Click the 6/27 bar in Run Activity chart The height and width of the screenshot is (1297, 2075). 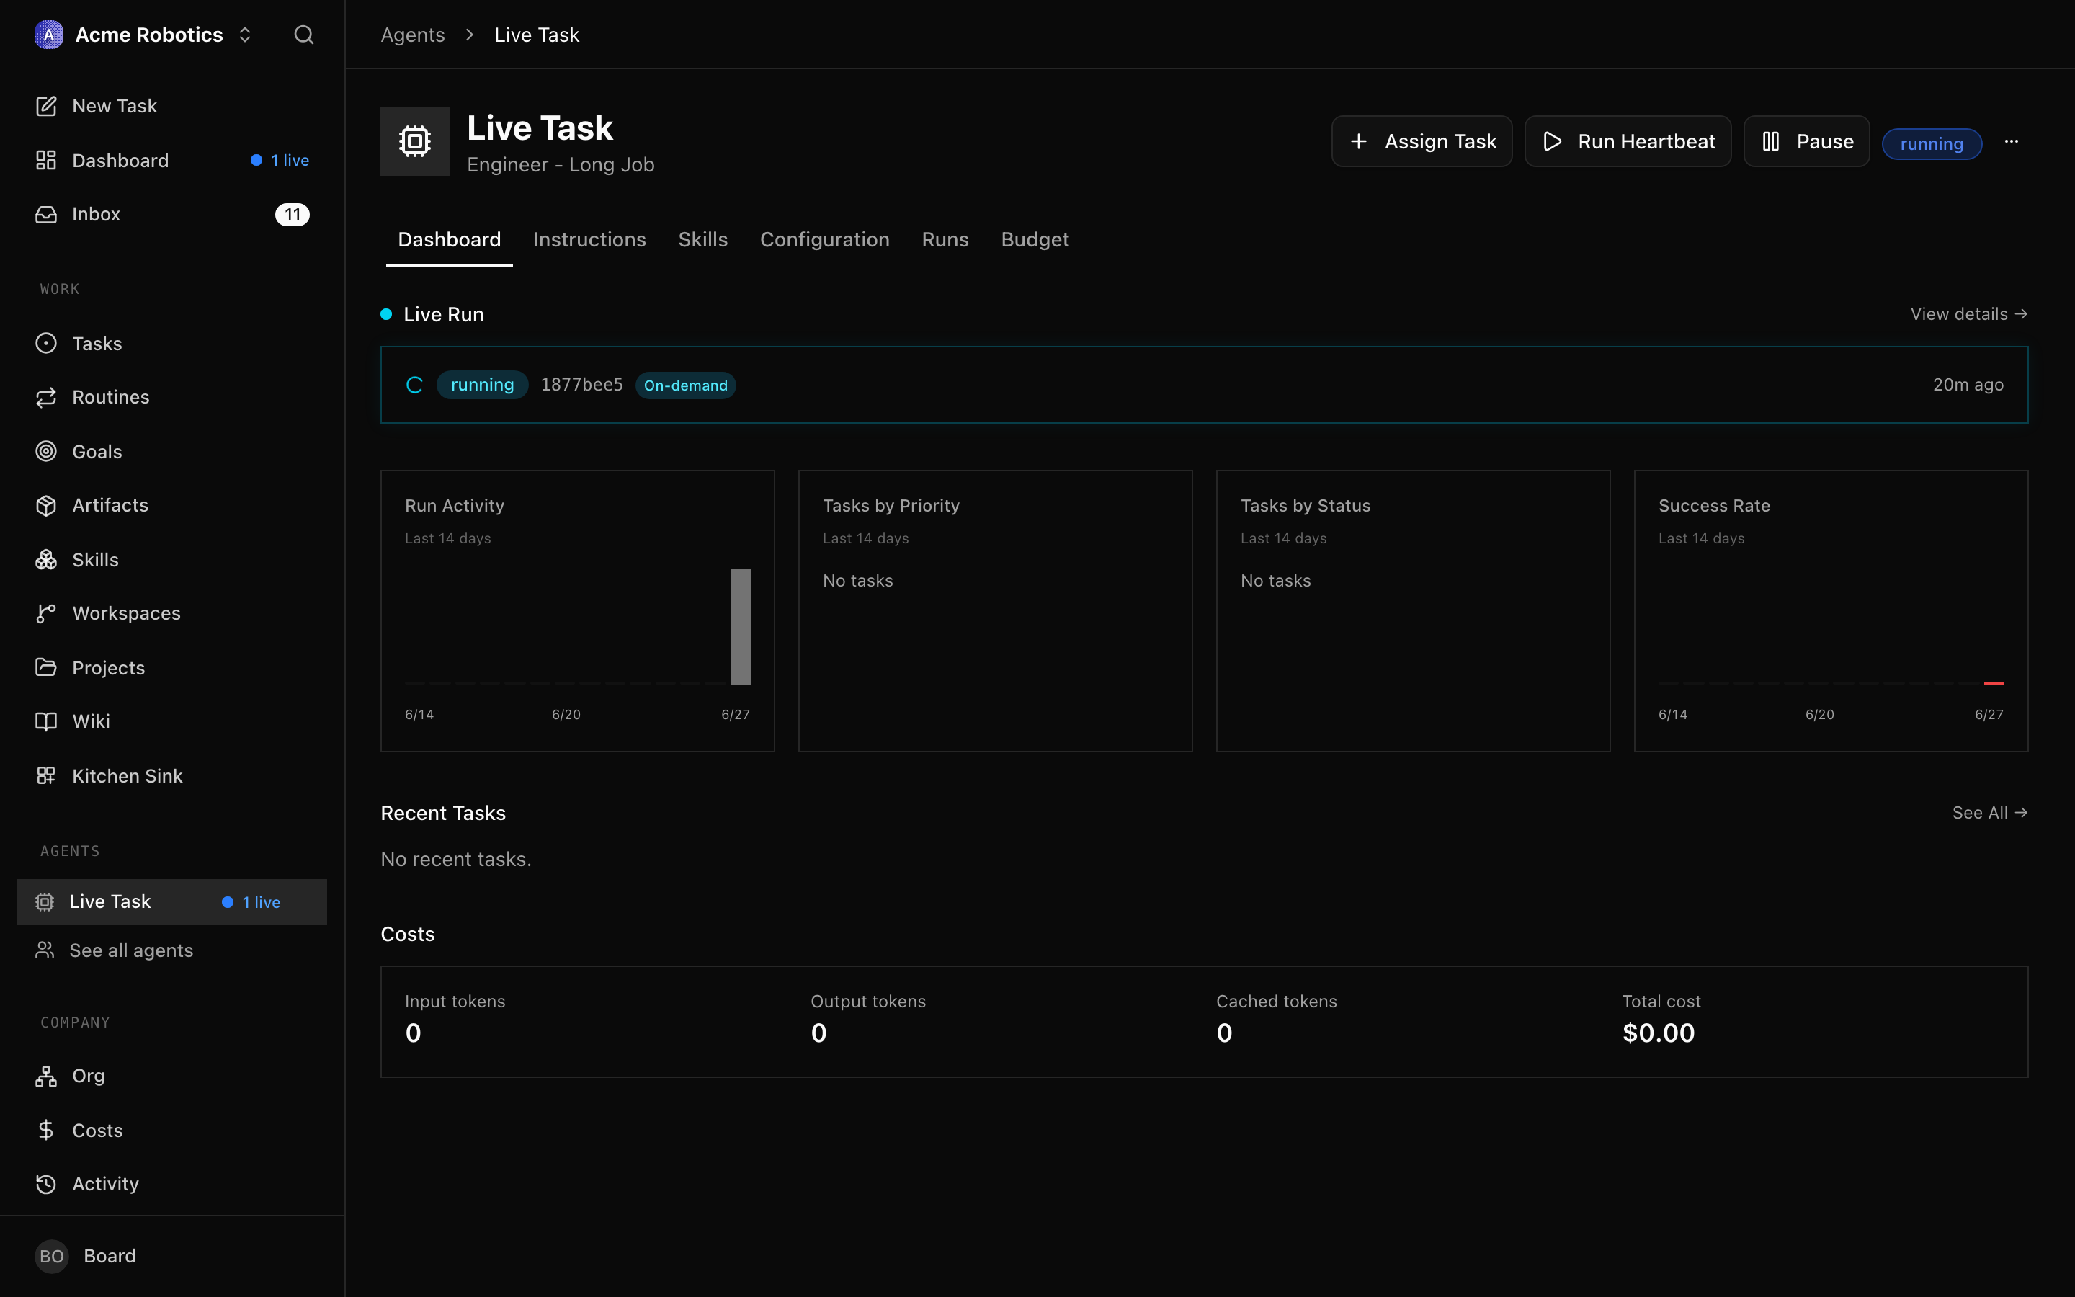click(x=740, y=627)
